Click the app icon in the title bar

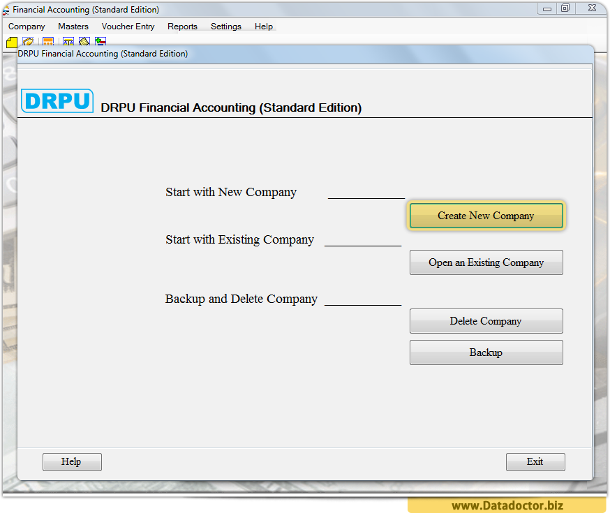[x=6, y=10]
